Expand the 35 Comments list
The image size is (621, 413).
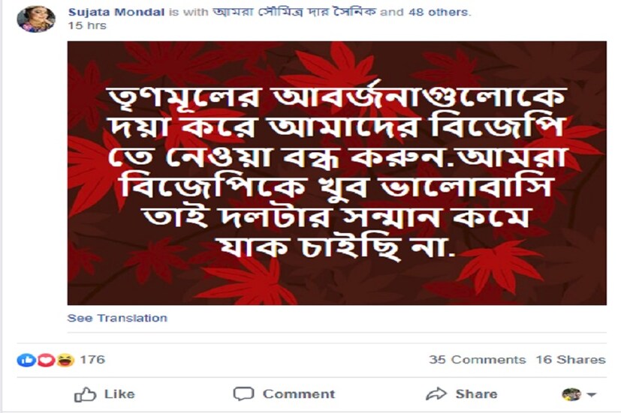[477, 360]
